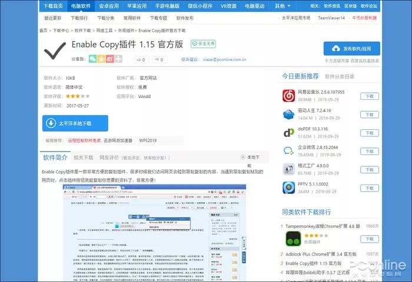Select the 电脑软件 nav tab
412x282 pixels.
point(81,6)
